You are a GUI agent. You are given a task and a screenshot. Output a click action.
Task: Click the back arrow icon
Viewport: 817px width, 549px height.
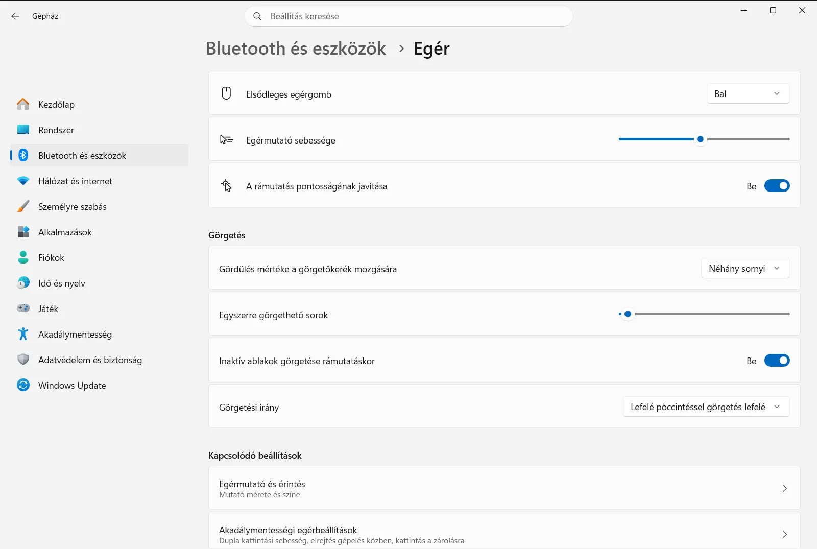tap(15, 16)
